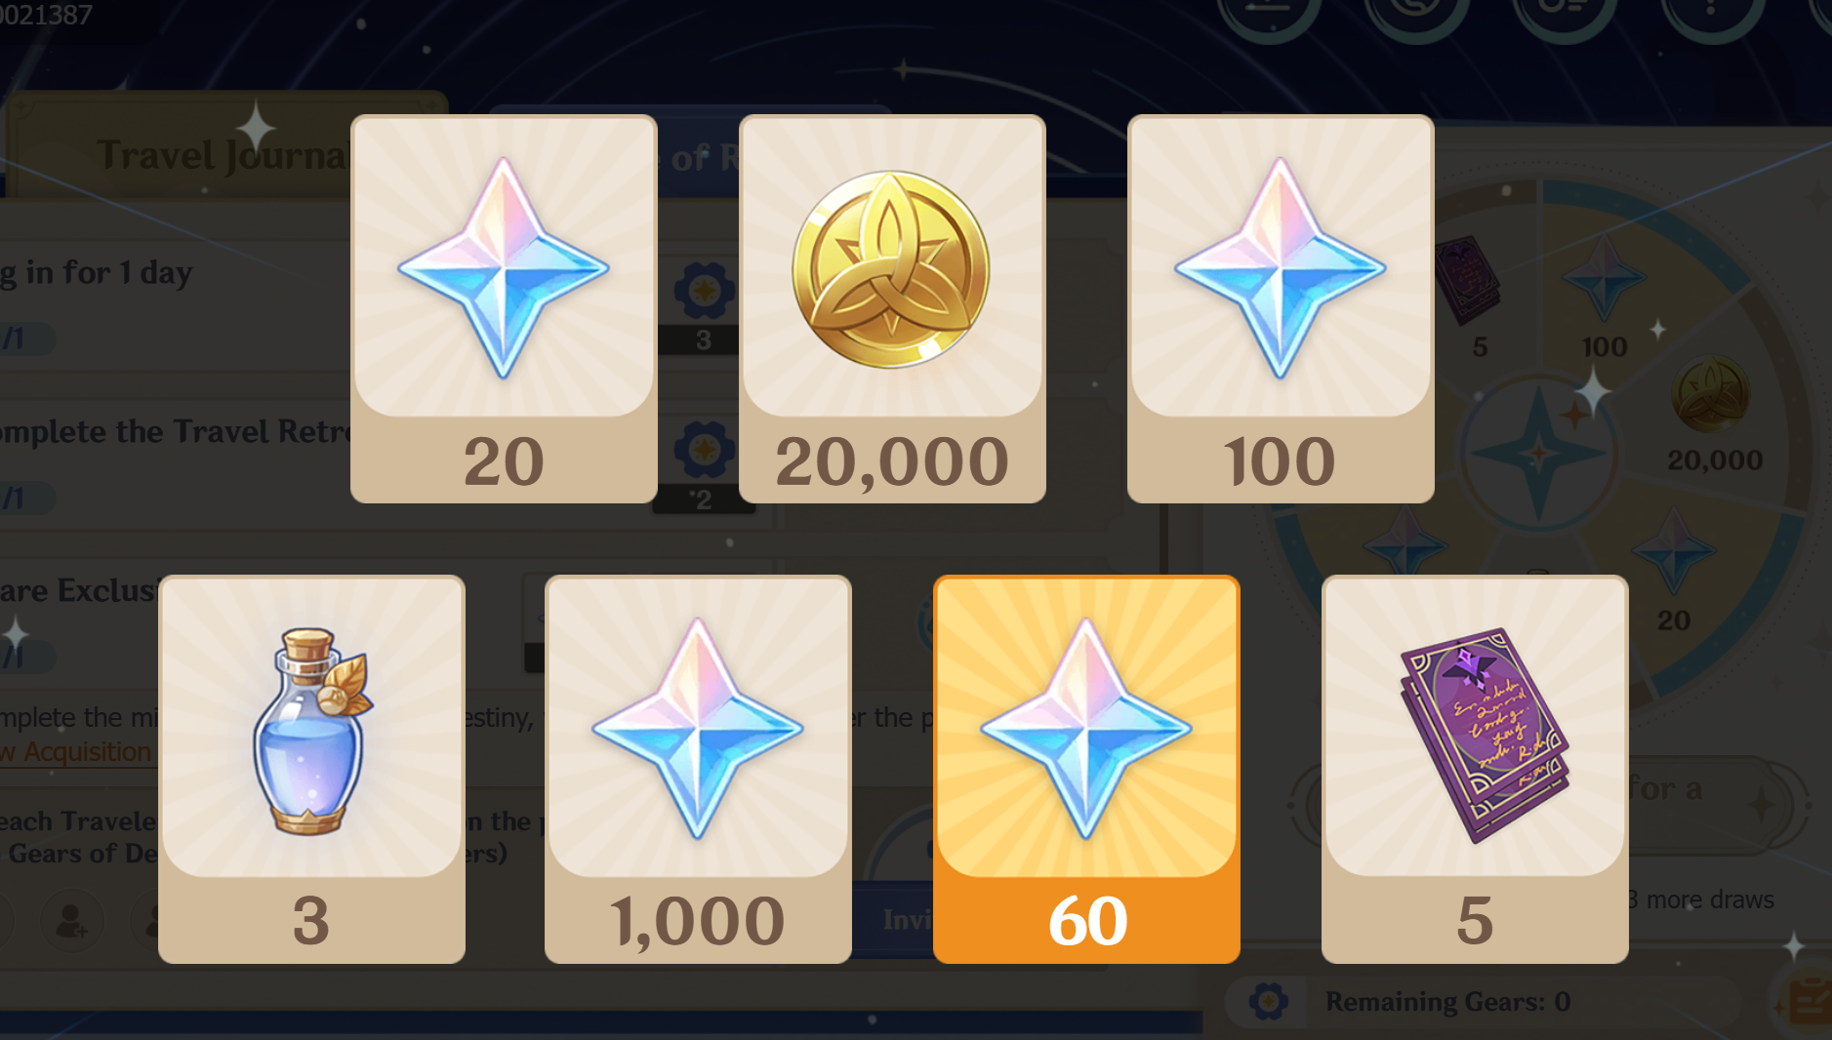This screenshot has height=1040, width=1832.
Task: Select the 20 Primogems reward card
Action: 504,308
